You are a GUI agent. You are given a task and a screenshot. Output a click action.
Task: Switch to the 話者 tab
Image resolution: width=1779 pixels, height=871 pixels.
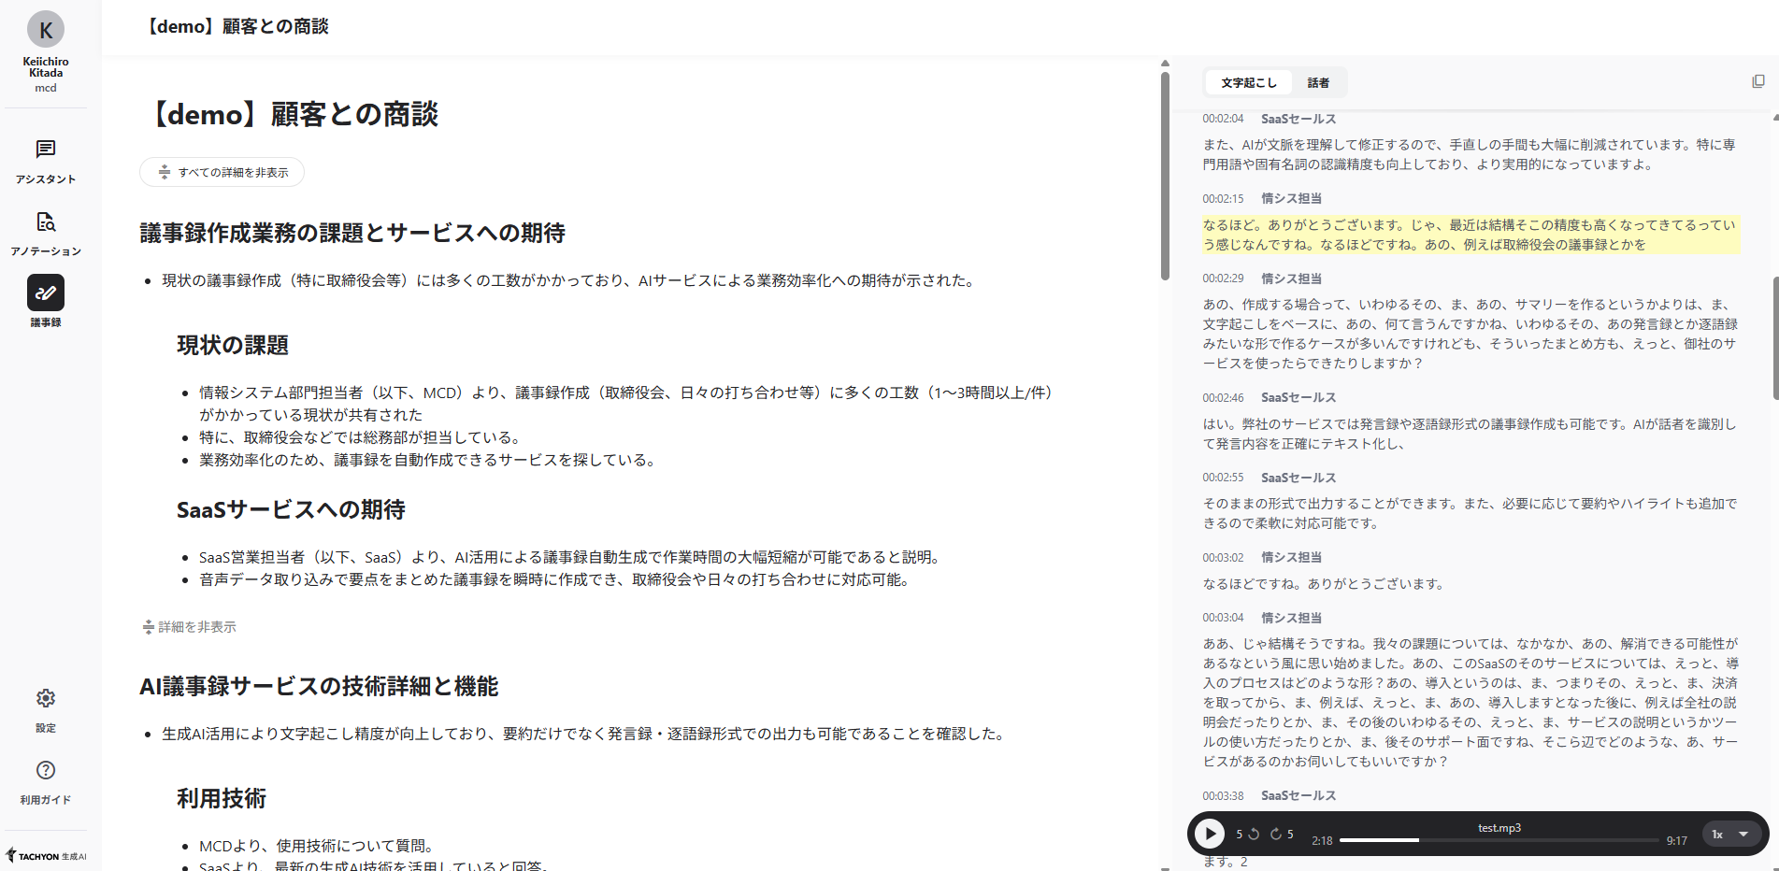coord(1318,82)
